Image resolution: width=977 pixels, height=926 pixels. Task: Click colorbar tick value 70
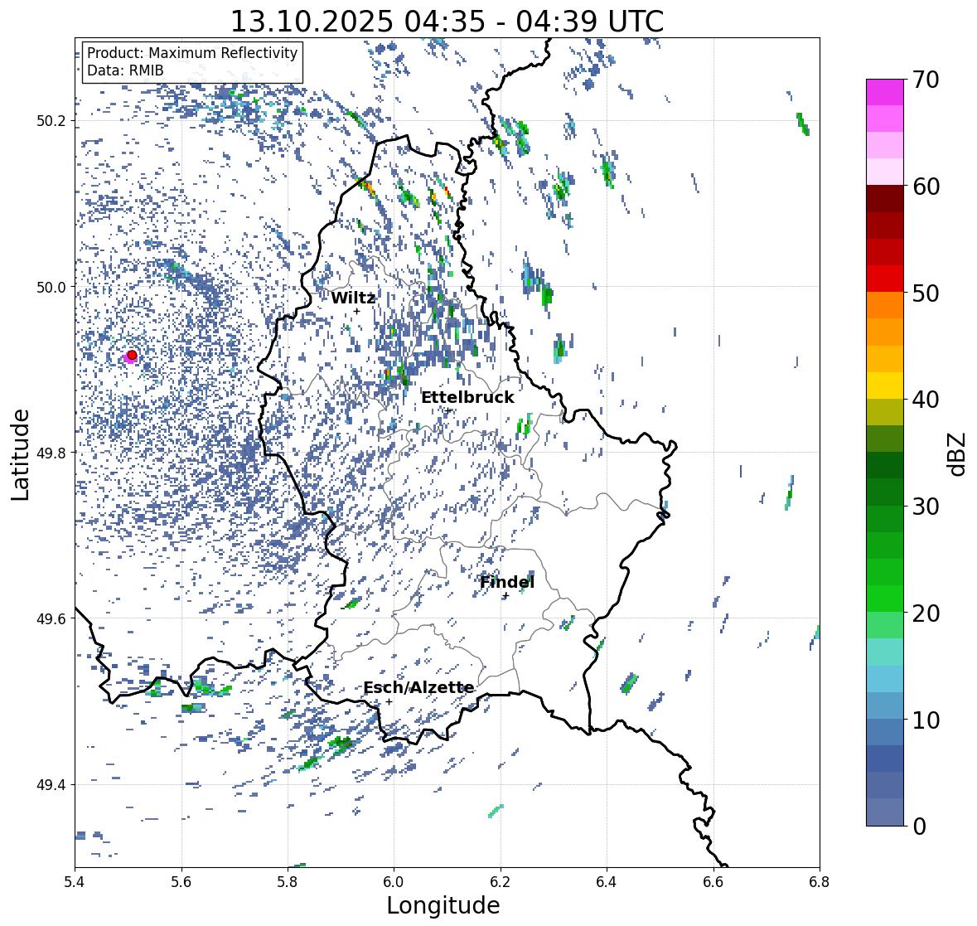point(926,80)
